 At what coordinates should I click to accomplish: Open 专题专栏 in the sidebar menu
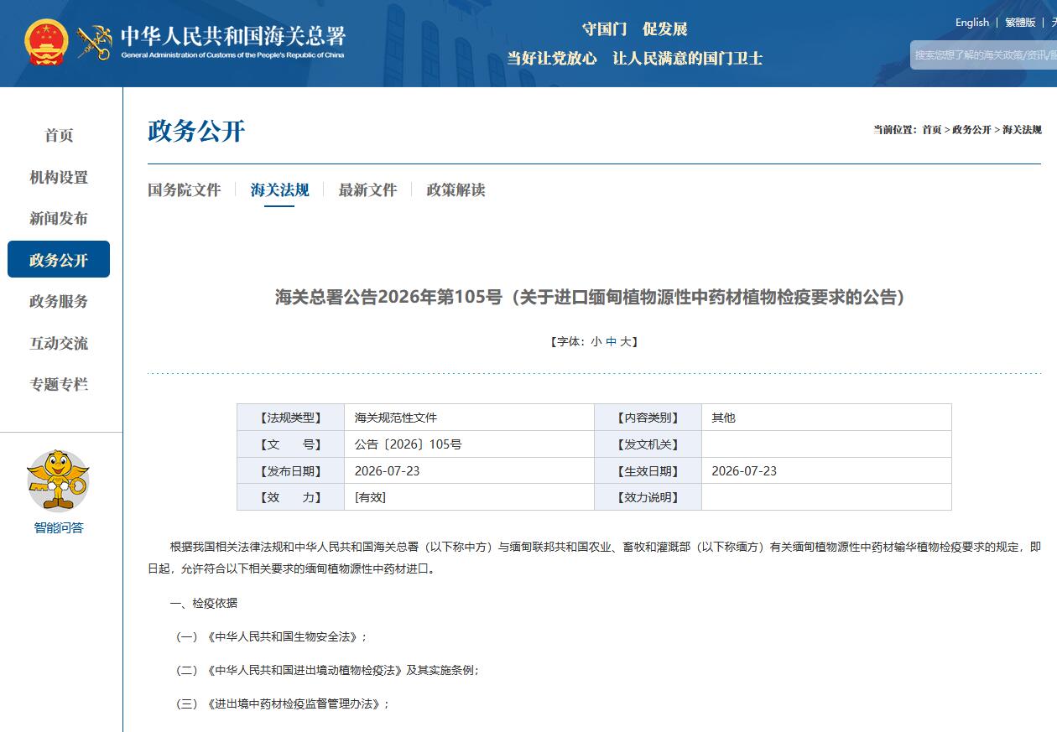tap(59, 384)
